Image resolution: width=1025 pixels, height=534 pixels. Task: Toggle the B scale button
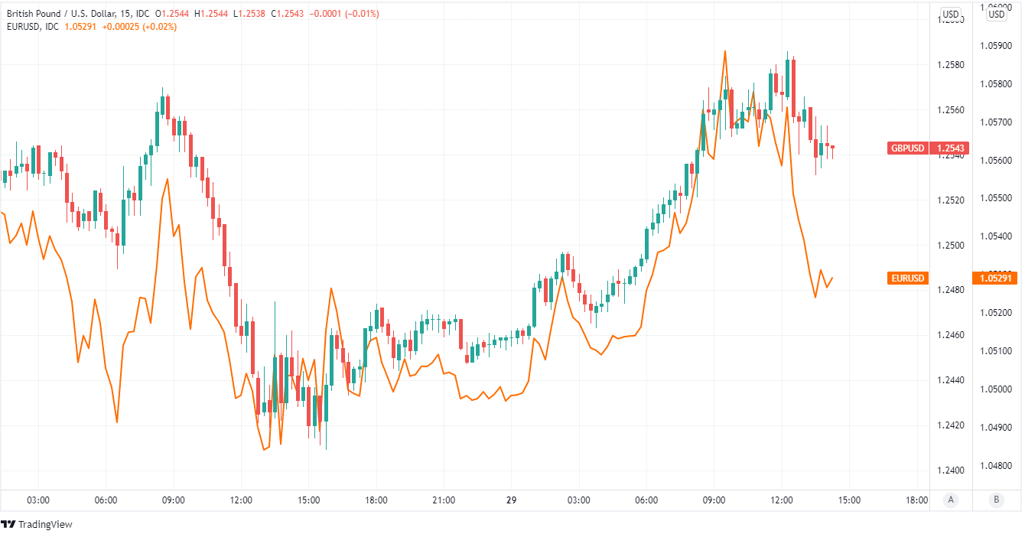click(x=996, y=500)
